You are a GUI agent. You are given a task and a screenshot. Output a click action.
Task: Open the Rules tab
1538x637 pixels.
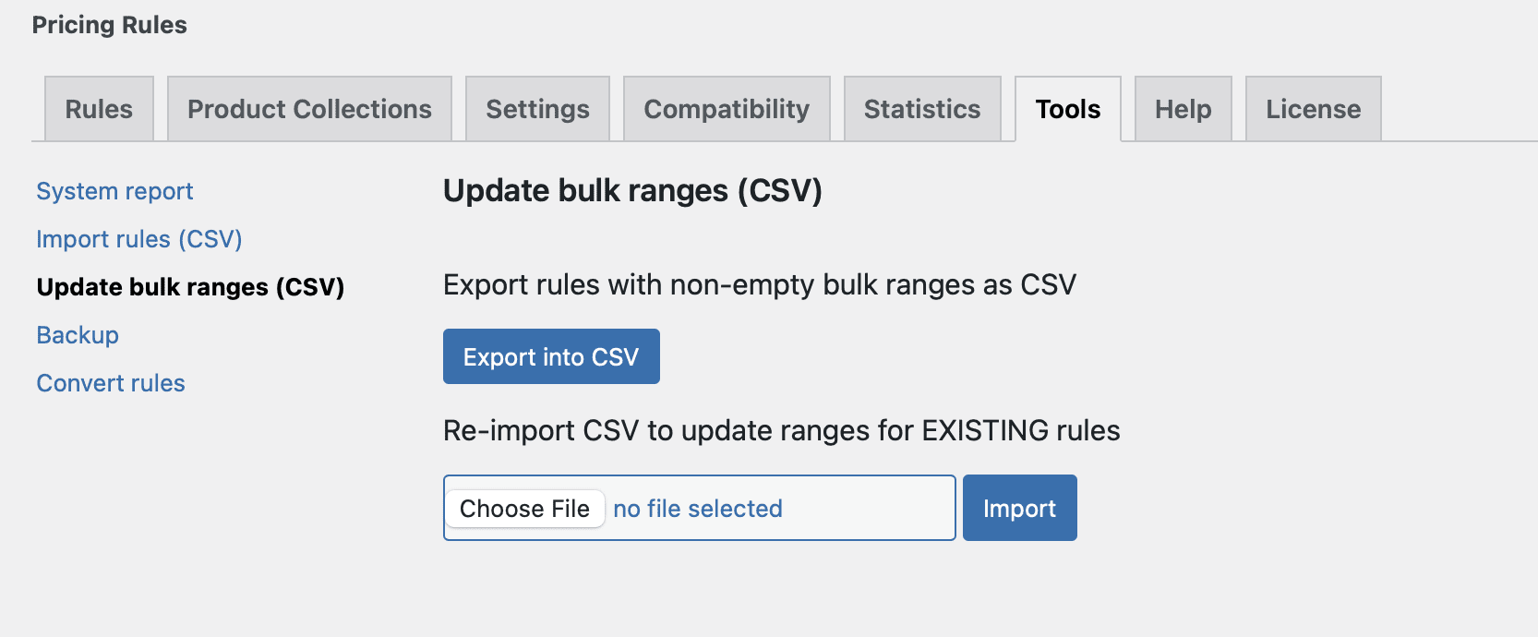click(99, 109)
